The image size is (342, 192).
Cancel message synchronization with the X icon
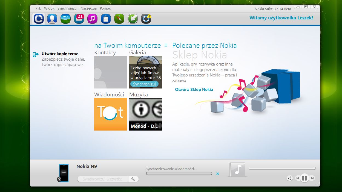click(x=218, y=173)
